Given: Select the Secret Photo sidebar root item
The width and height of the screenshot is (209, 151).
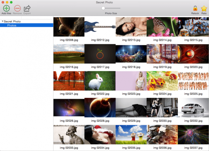Looking at the screenshot, I should pos(12,22).
